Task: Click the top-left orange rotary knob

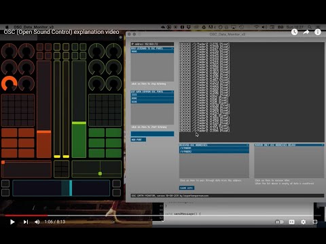Action: click(x=10, y=51)
